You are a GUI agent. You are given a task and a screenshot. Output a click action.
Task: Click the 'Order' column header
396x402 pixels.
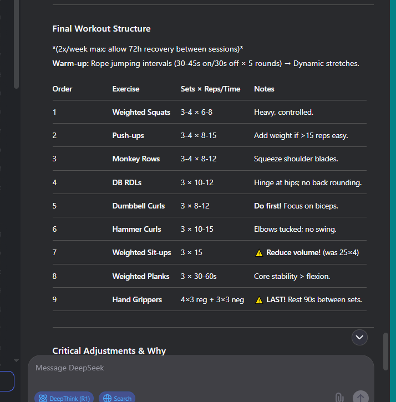click(62, 89)
